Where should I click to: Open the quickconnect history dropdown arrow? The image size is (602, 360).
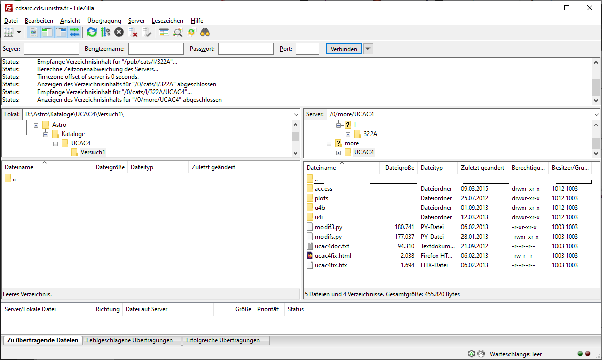[x=368, y=49]
